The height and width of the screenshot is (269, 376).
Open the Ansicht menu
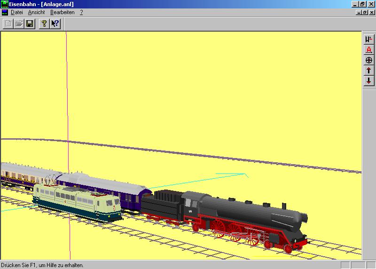click(x=37, y=12)
